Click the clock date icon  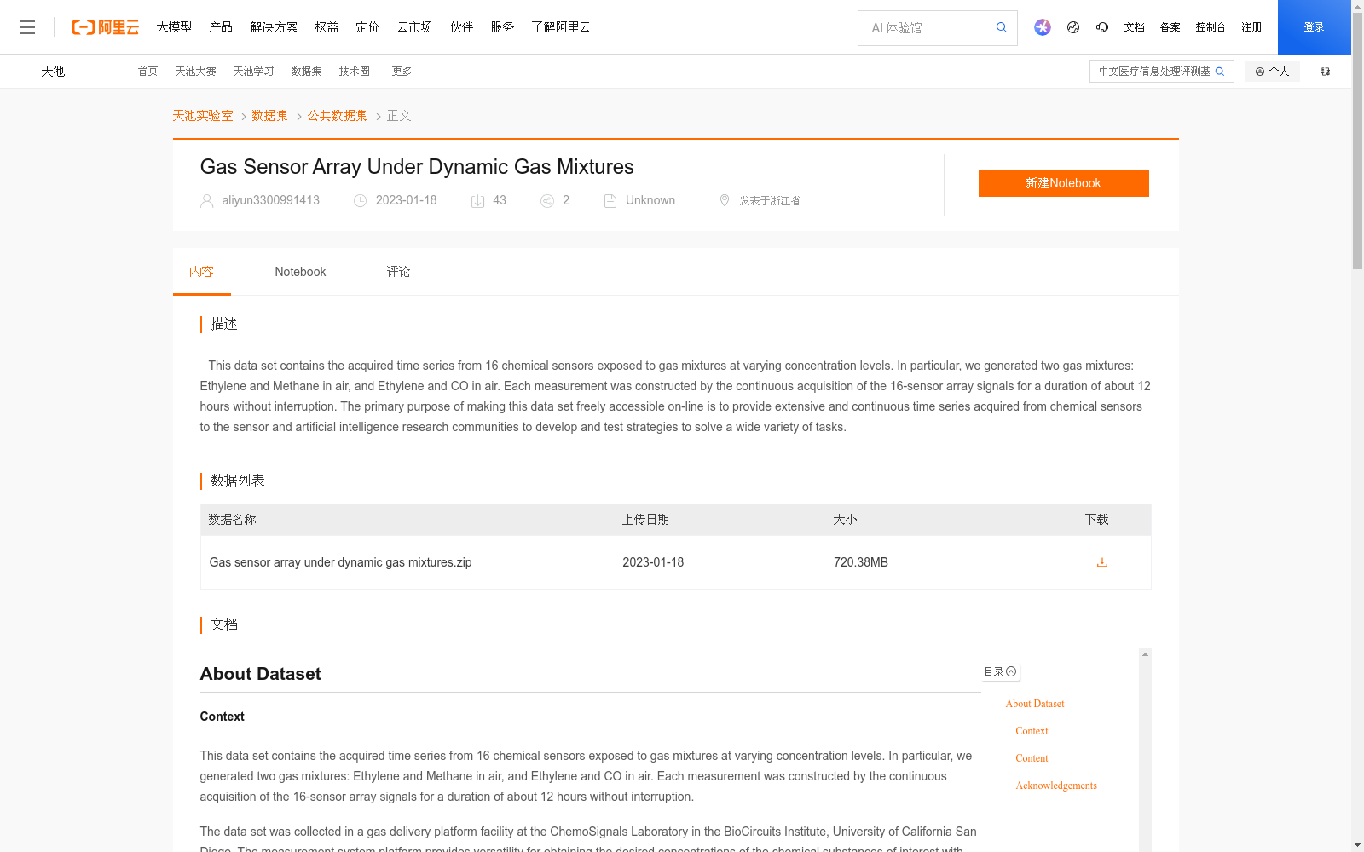click(x=361, y=201)
